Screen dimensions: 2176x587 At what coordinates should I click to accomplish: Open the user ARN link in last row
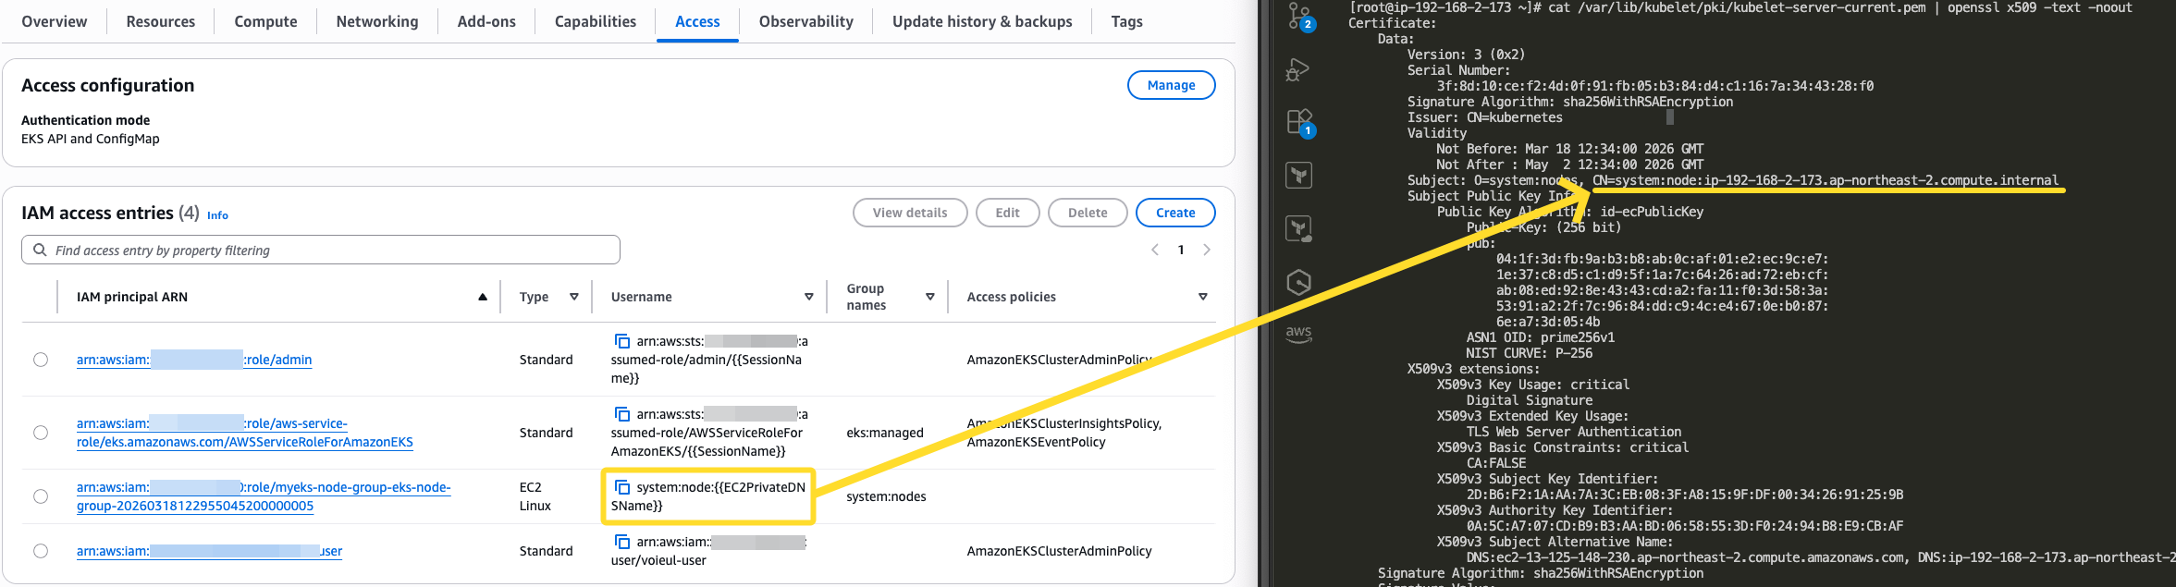(x=209, y=551)
